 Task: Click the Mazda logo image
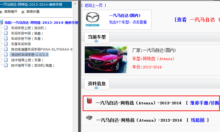92,19
